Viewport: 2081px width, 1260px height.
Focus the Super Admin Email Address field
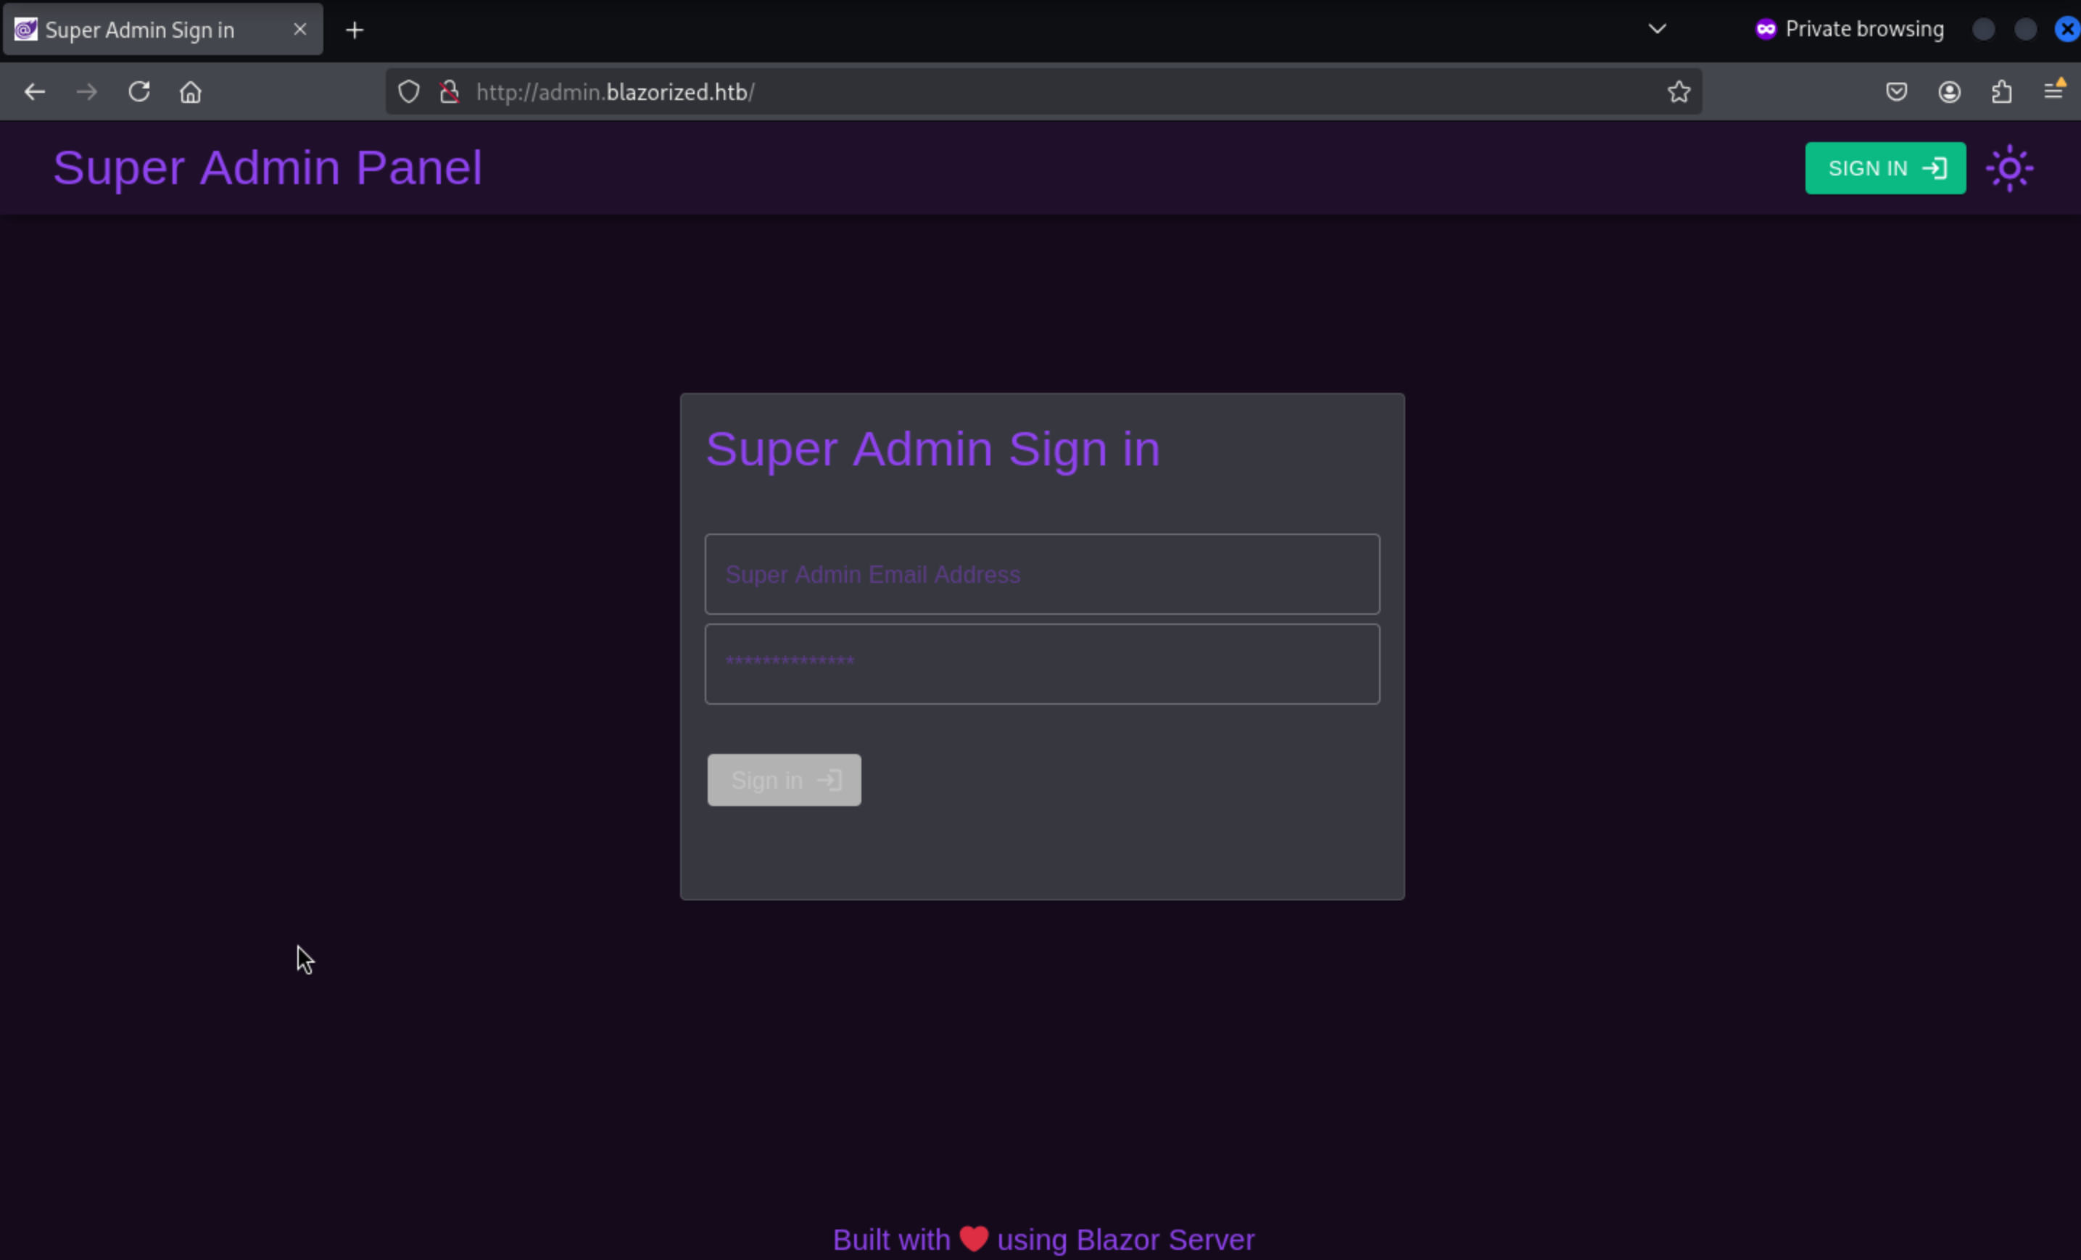point(1042,574)
